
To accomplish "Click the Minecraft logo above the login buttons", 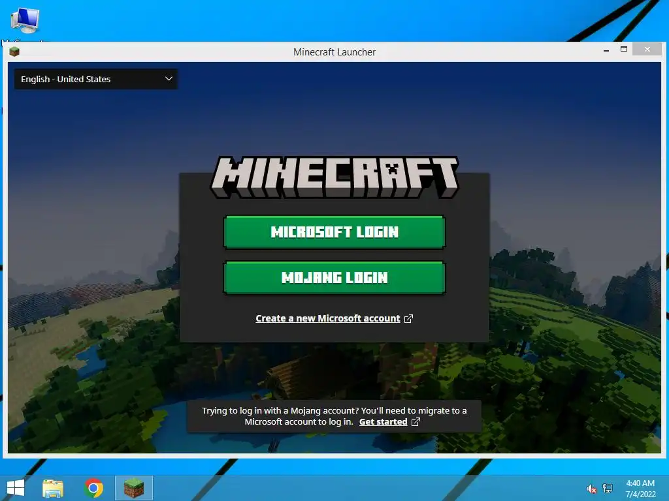I will pos(334,177).
